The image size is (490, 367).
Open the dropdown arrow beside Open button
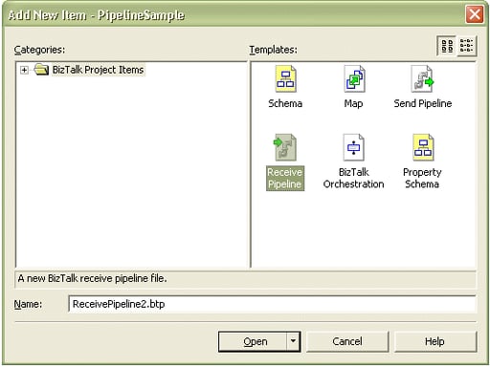pyautogui.click(x=293, y=341)
